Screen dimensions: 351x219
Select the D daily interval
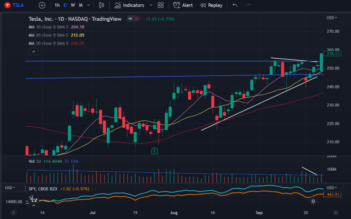pyautogui.click(x=65, y=5)
